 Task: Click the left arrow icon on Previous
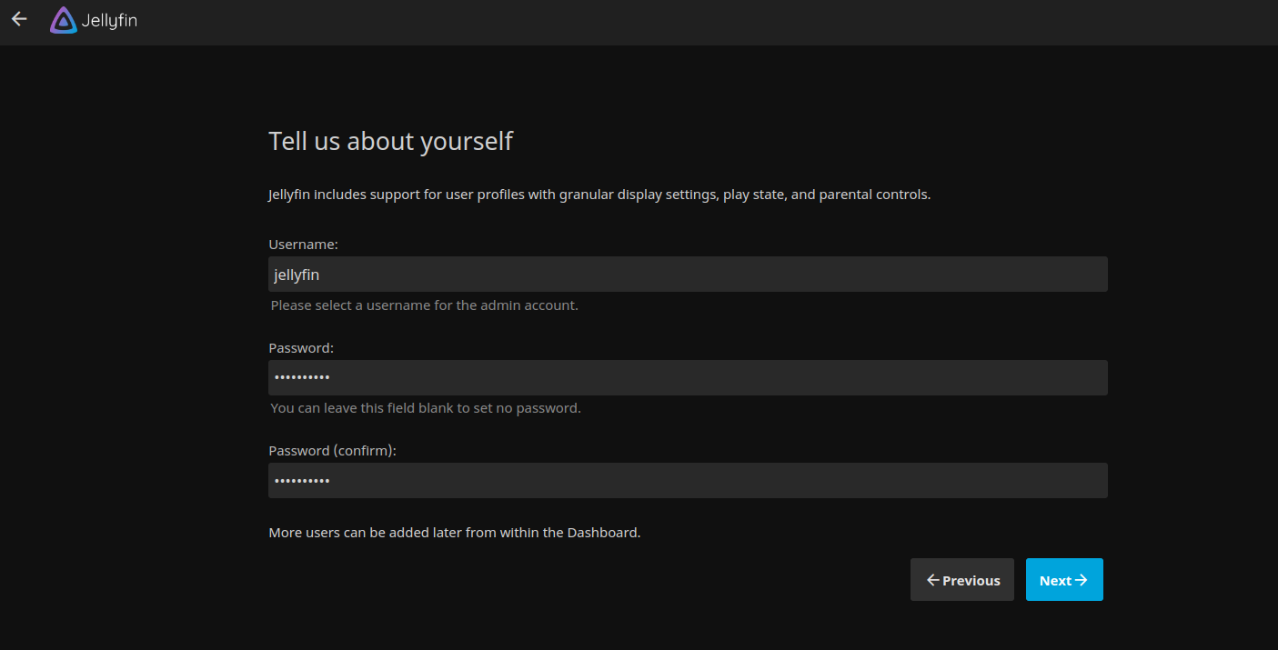pos(932,580)
